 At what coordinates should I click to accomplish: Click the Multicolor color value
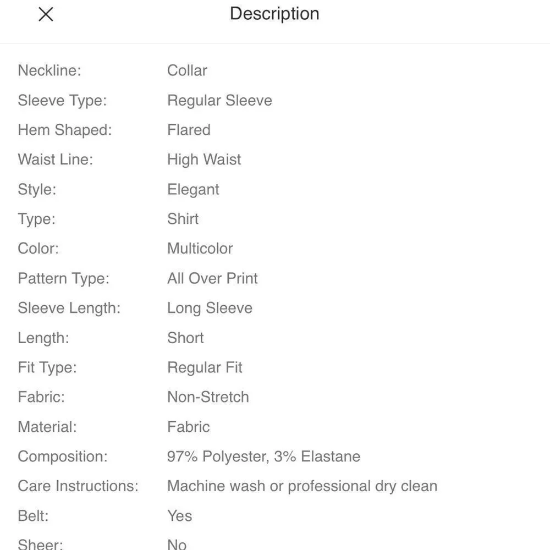pyautogui.click(x=200, y=249)
